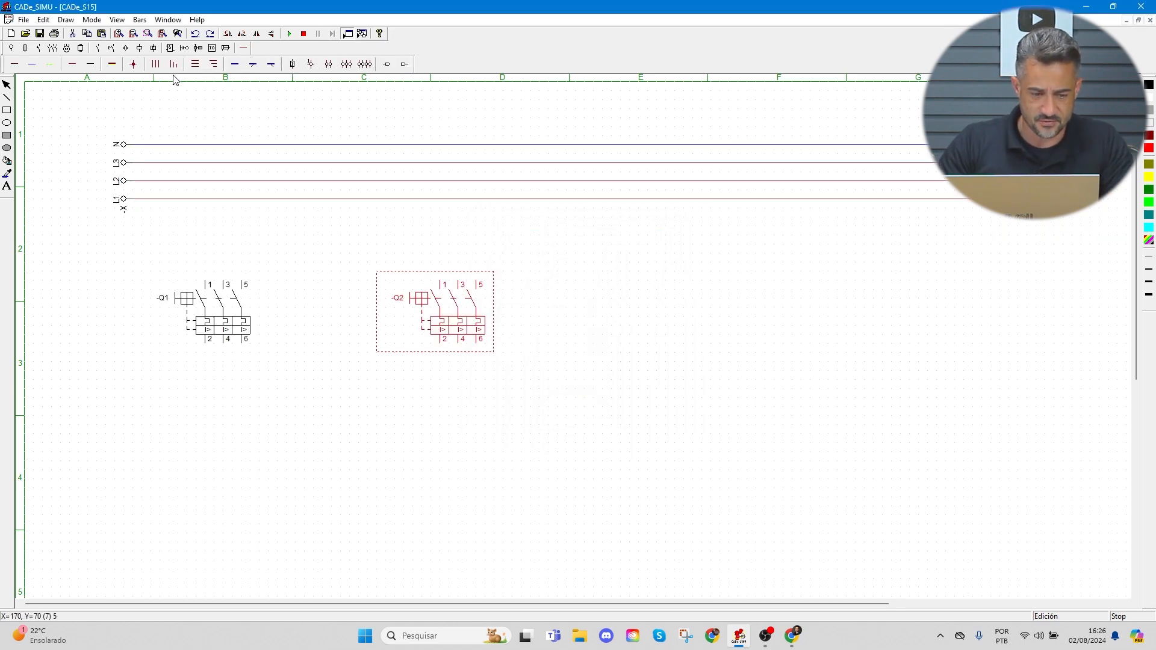This screenshot has height=650, width=1156.
Task: Toggle the simulation pause button
Action: [317, 33]
